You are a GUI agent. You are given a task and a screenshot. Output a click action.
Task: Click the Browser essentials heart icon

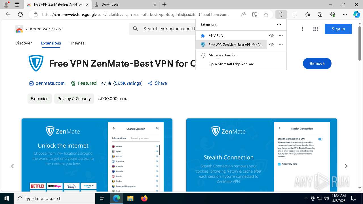click(332, 14)
